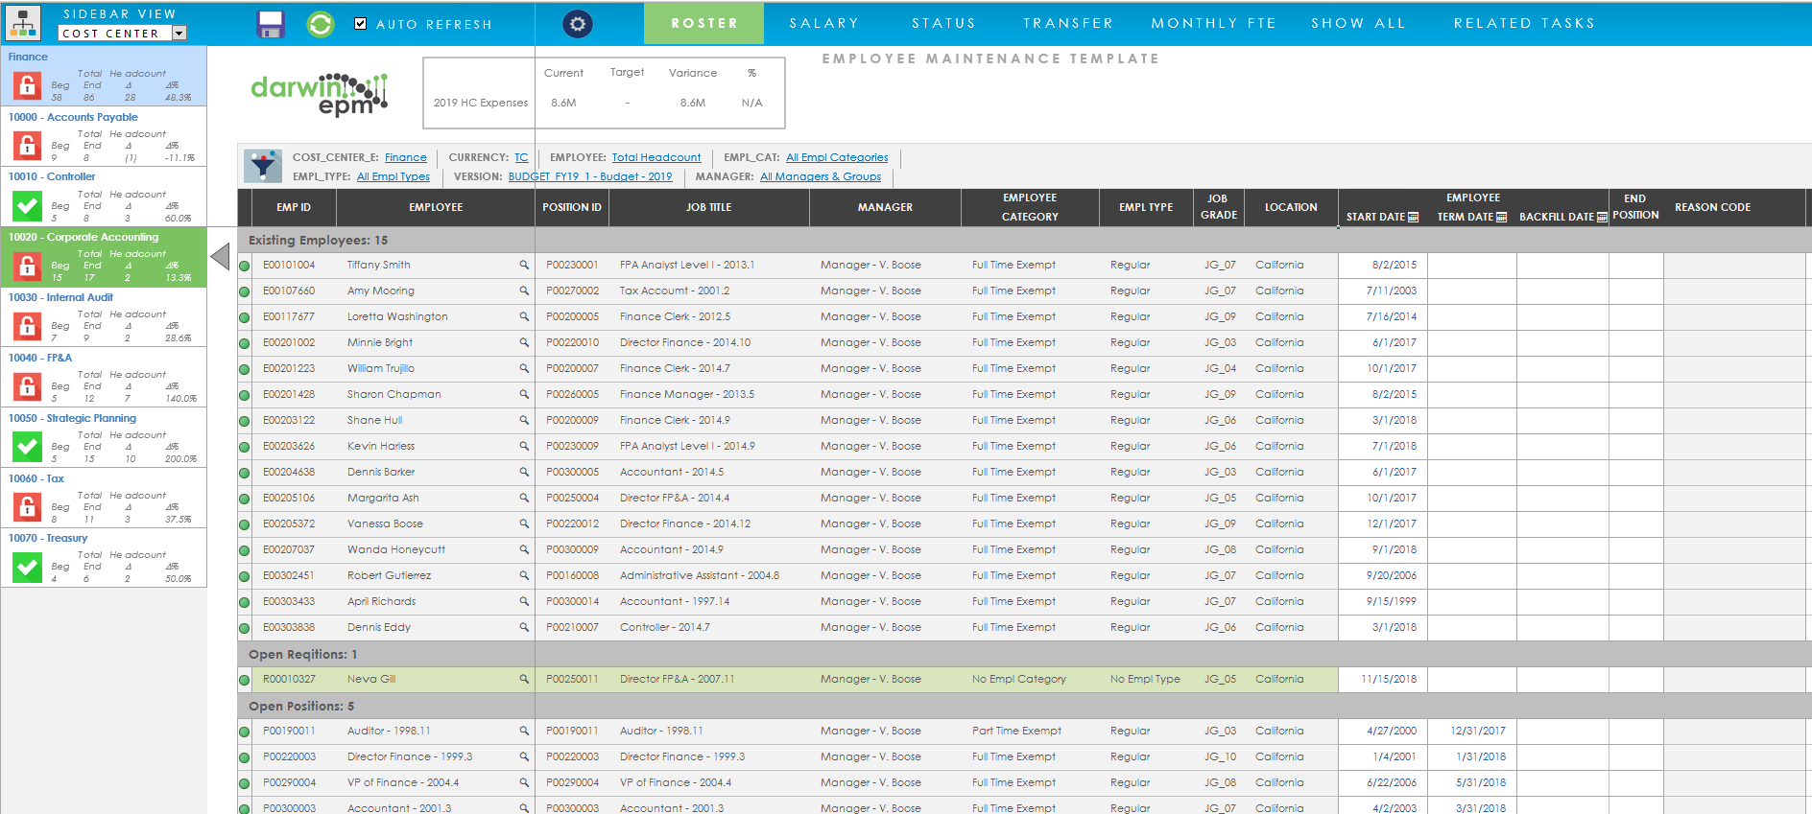This screenshot has height=814, width=1812.
Task: Click green checkmark icon for 10070 Treasury
Action: [27, 567]
